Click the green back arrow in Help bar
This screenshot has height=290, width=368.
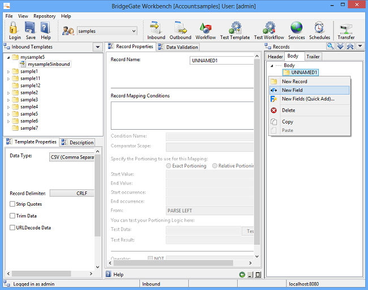[242, 275]
